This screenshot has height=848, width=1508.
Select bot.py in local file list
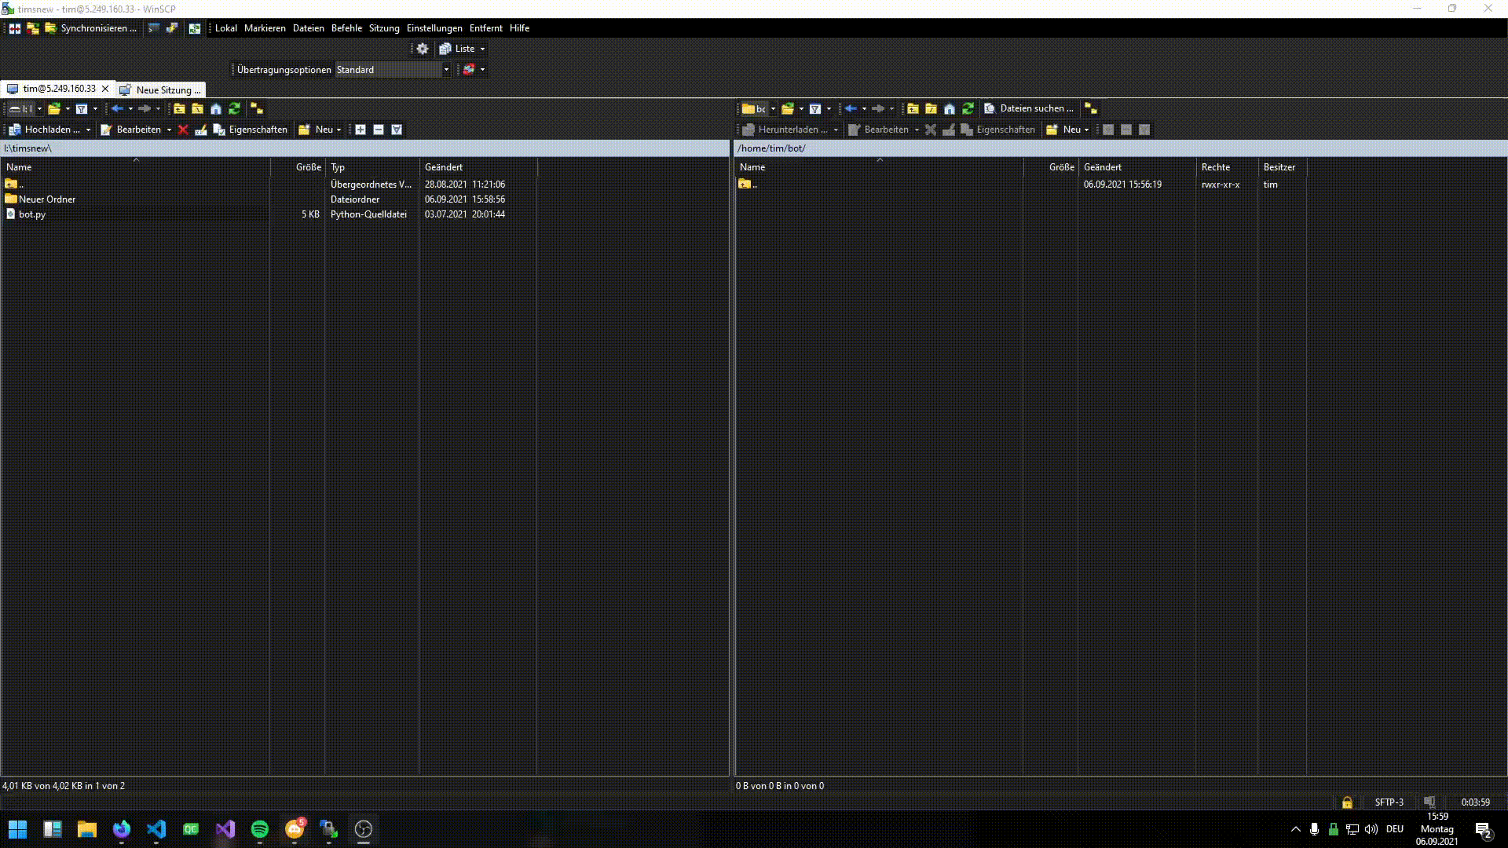[32, 214]
